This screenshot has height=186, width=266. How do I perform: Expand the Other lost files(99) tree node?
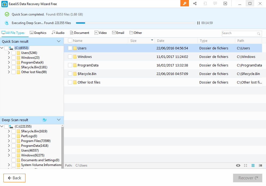(9, 72)
